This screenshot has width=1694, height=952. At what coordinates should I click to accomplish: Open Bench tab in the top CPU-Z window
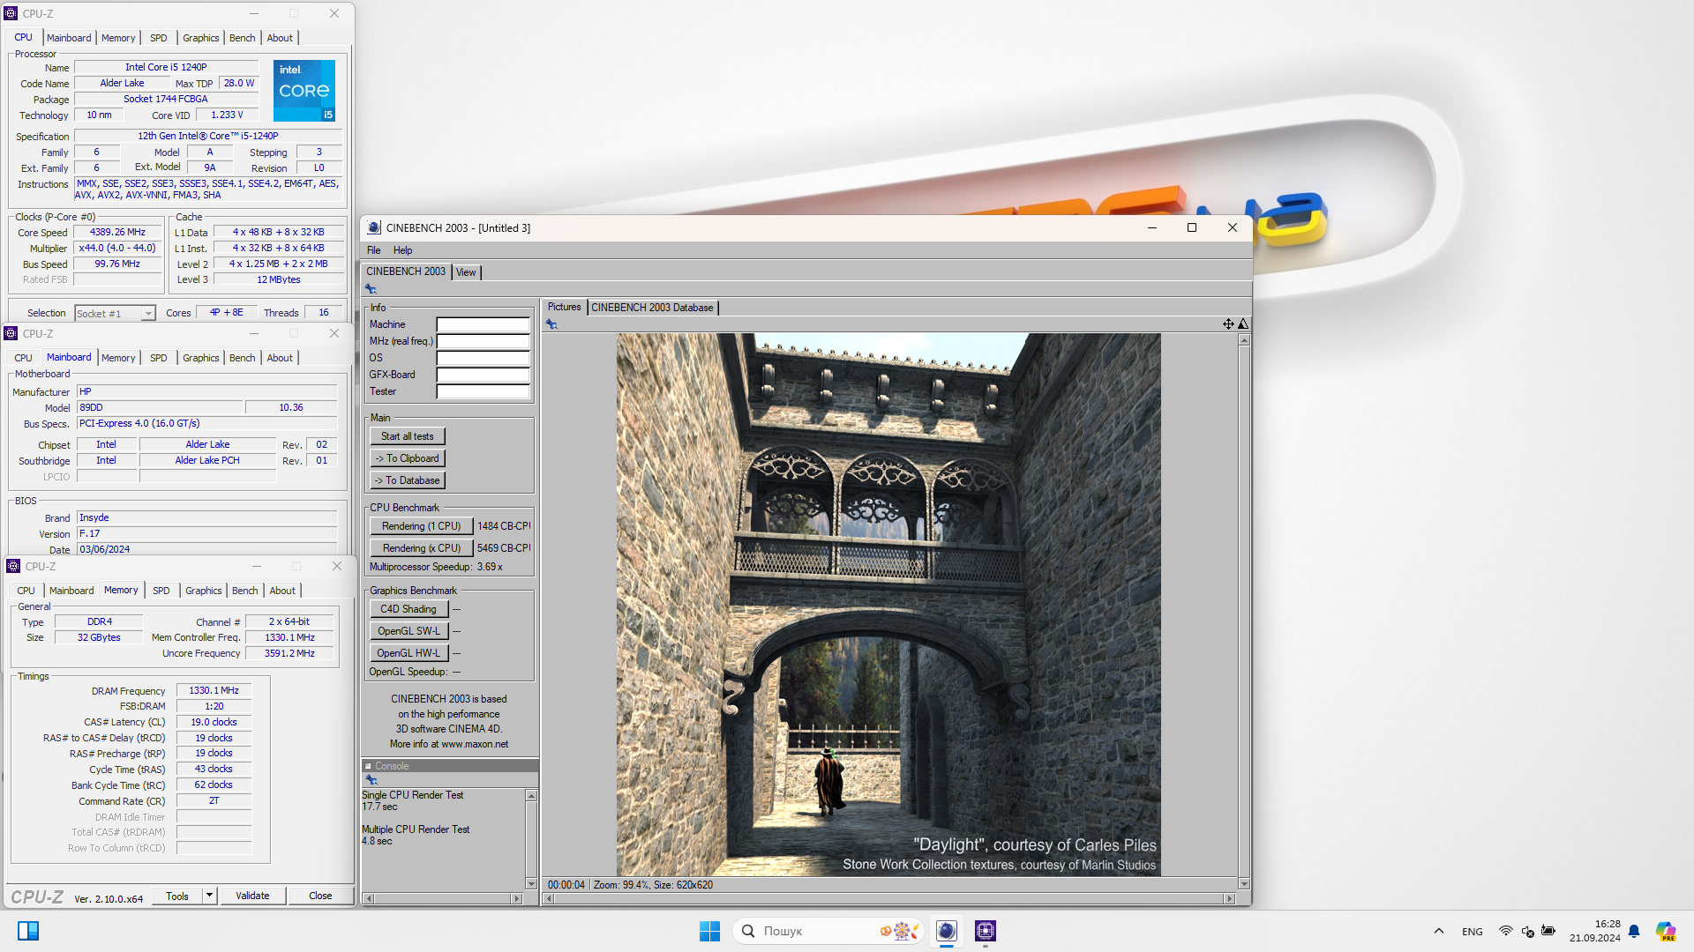[x=242, y=38]
